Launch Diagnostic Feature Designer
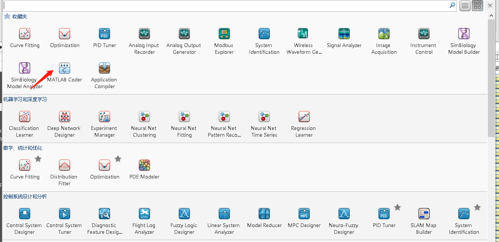 (104, 221)
